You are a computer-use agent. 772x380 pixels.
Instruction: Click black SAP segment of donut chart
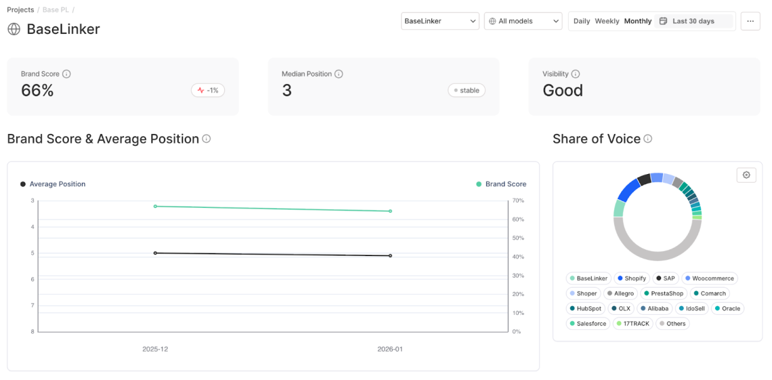pyautogui.click(x=644, y=180)
